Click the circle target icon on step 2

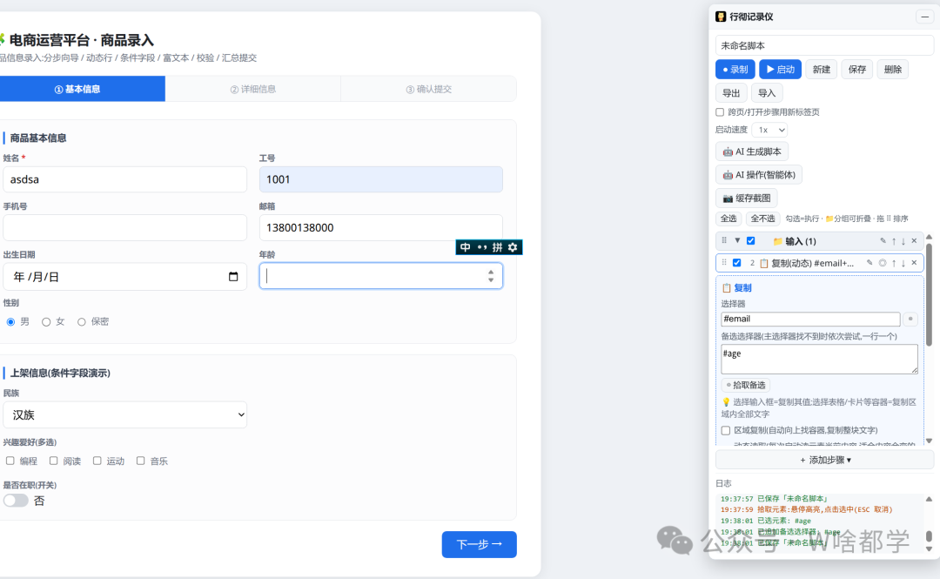click(x=883, y=263)
